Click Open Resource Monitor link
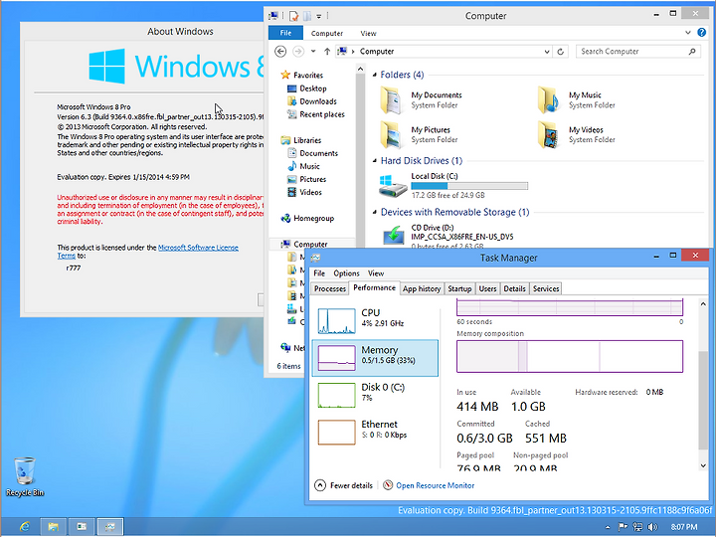The height and width of the screenshot is (537, 716). click(x=436, y=485)
